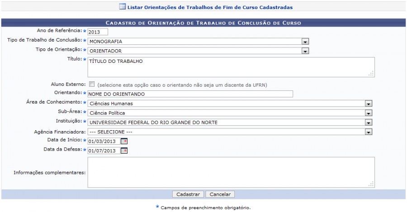407x212 pixels.
Task: Click into the Orientando name field
Action: coord(190,94)
